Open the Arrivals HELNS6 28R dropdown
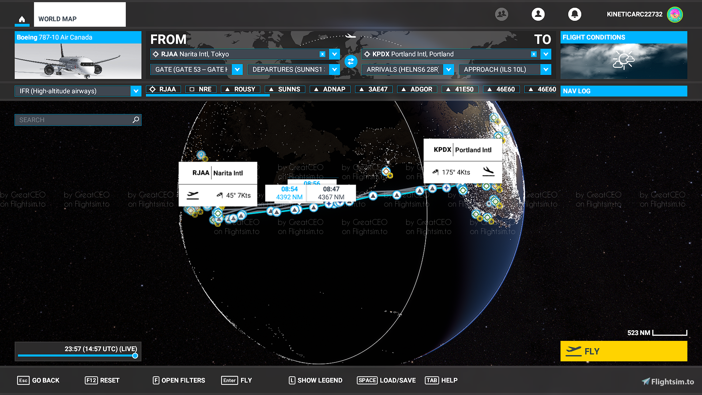Image resolution: width=702 pixels, height=395 pixels. tap(449, 69)
